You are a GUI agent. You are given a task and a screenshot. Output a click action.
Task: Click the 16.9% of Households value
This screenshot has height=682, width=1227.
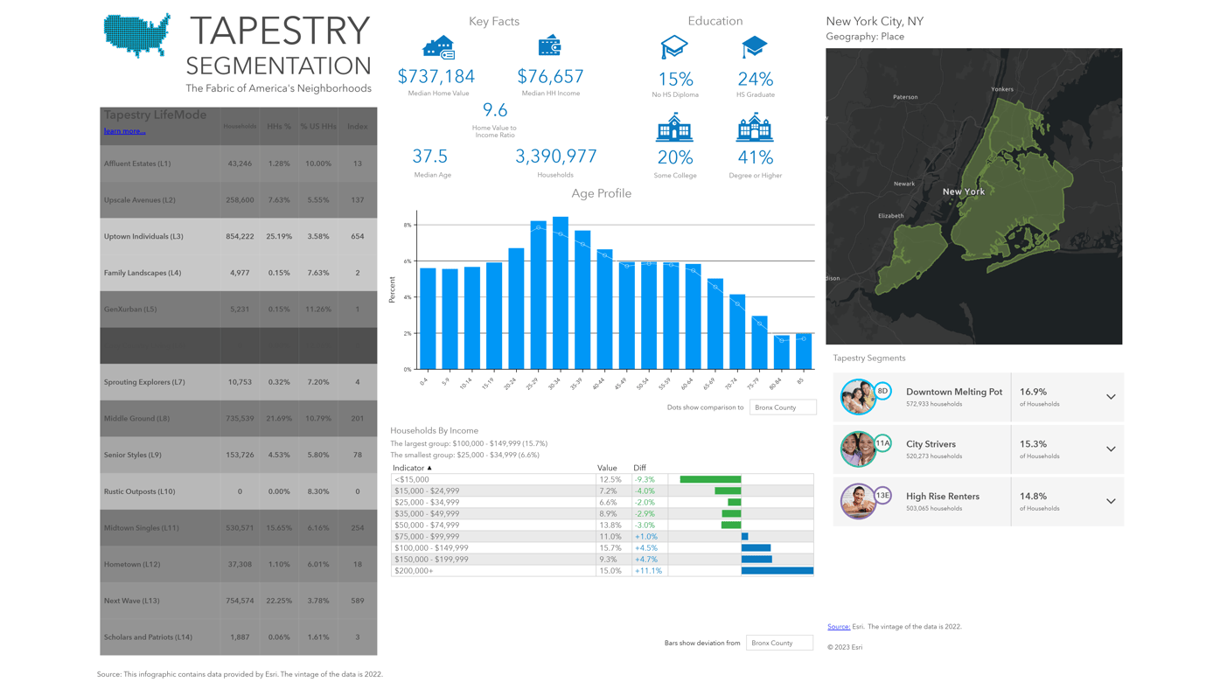coord(1033,392)
